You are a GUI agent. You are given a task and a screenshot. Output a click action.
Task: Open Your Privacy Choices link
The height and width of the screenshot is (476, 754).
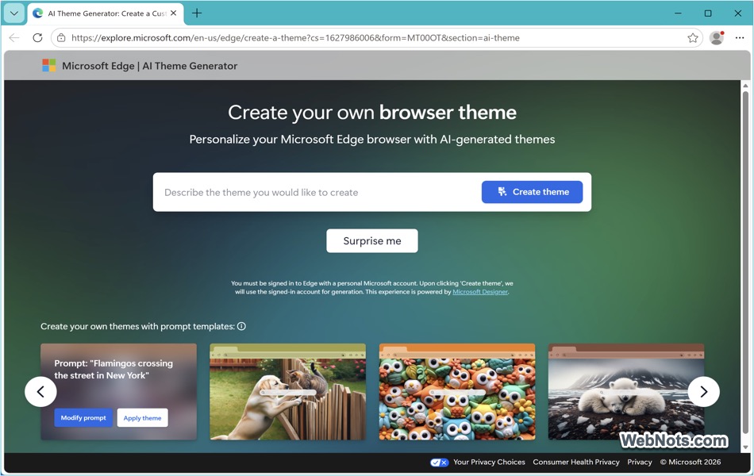(489, 462)
